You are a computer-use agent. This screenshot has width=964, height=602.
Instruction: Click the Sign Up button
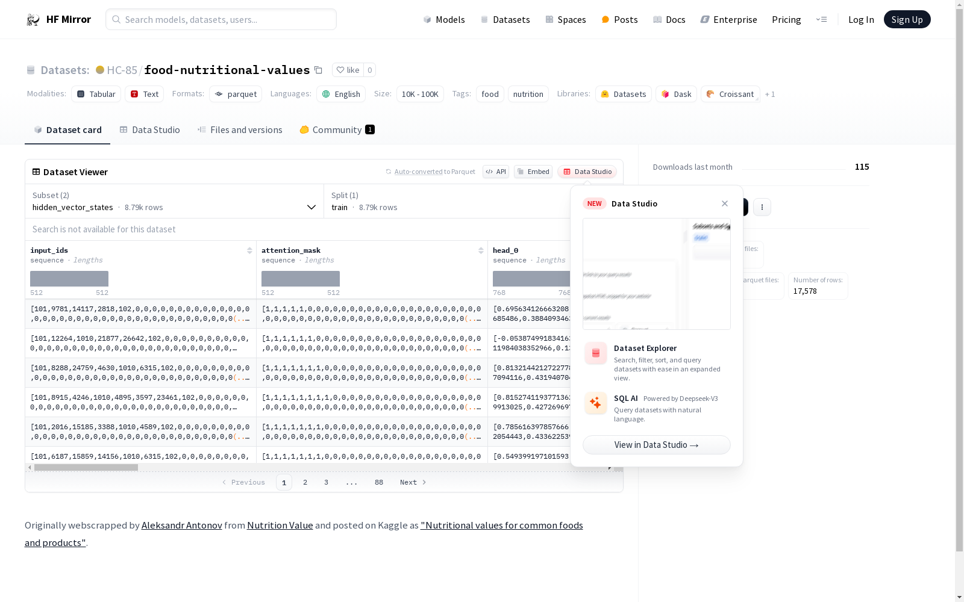(x=907, y=19)
